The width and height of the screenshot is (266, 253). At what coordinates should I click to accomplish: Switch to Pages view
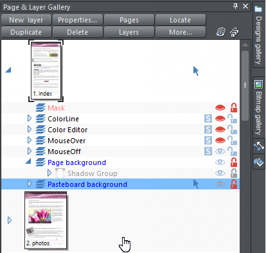(x=129, y=20)
